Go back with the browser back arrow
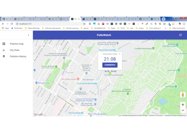Image resolution: width=187 pixels, height=133 pixels. [x=3, y=24]
